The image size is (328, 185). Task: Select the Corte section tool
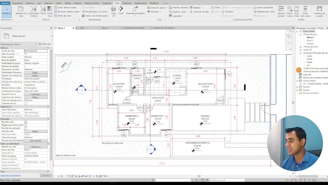click(121, 11)
